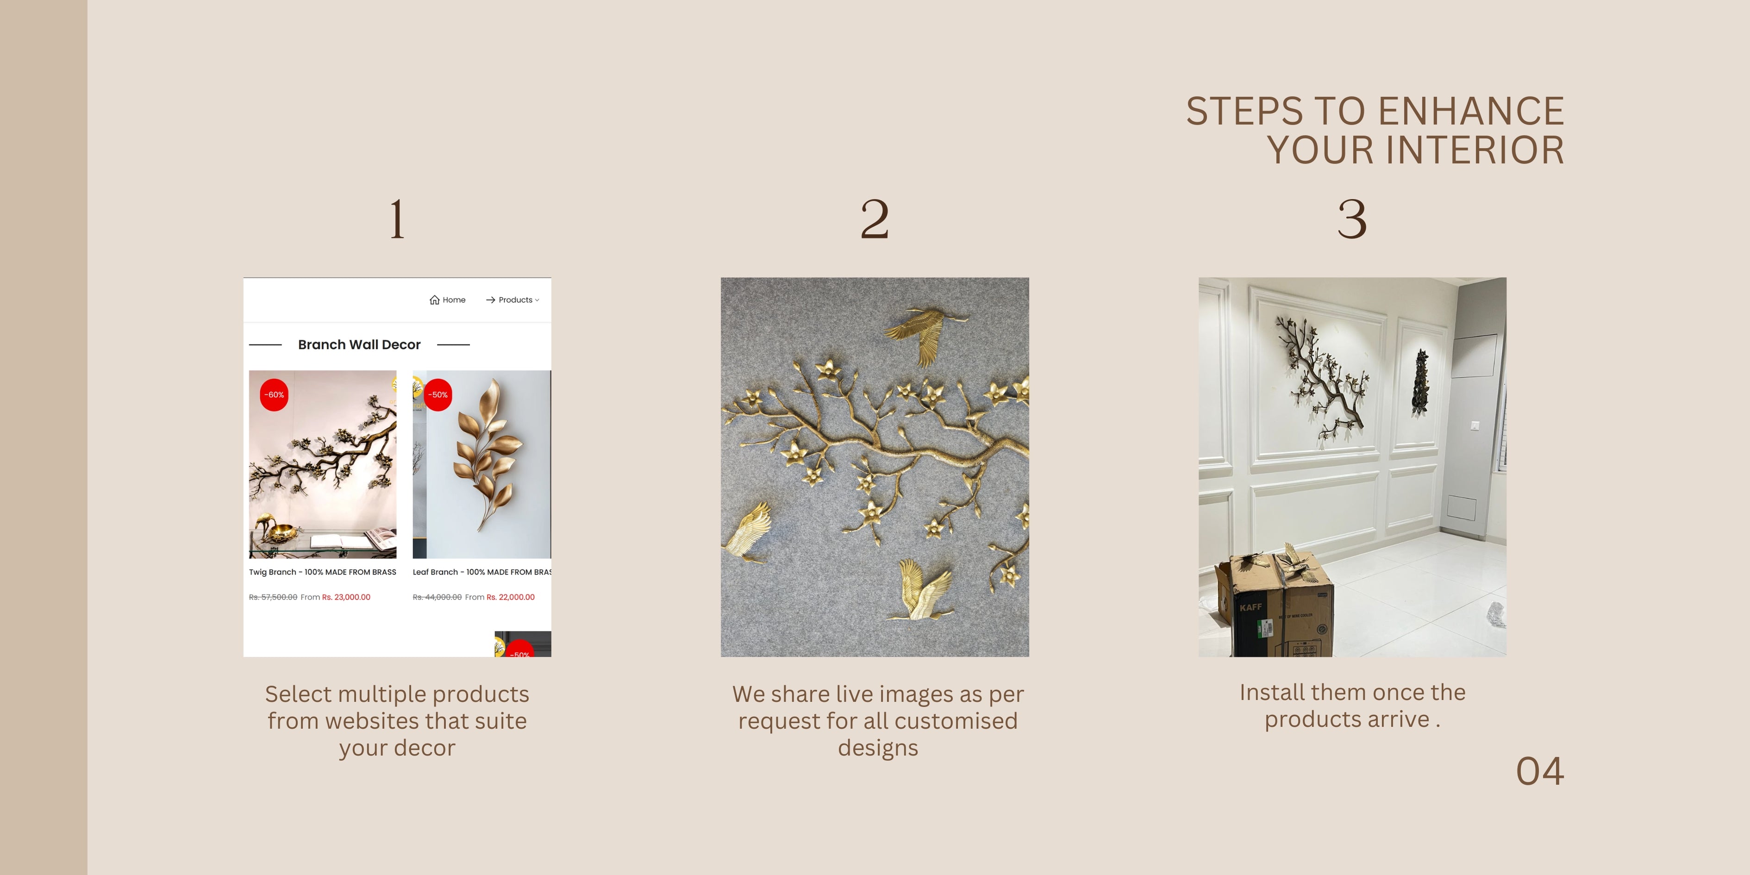Click the Home house icon
Image resolution: width=1750 pixels, height=875 pixels.
click(x=434, y=300)
